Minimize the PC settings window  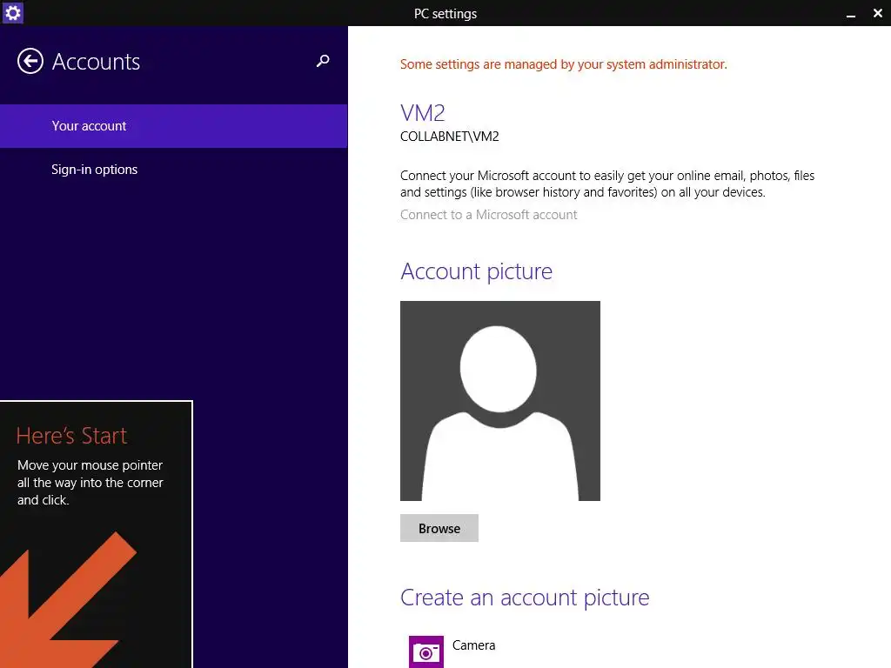tap(851, 14)
